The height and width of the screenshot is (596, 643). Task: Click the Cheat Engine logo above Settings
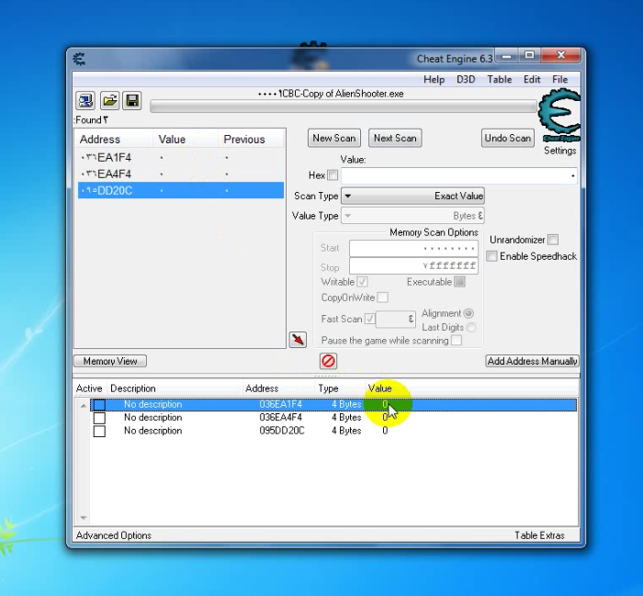(559, 116)
